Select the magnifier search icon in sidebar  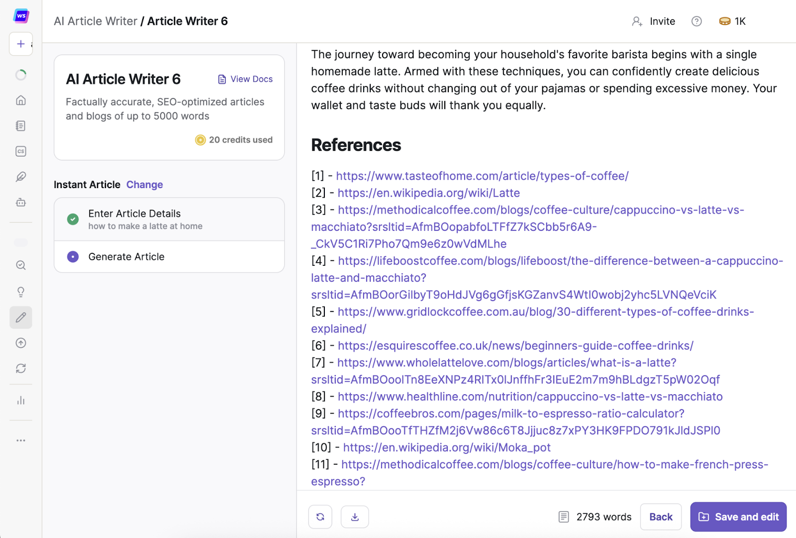click(21, 265)
